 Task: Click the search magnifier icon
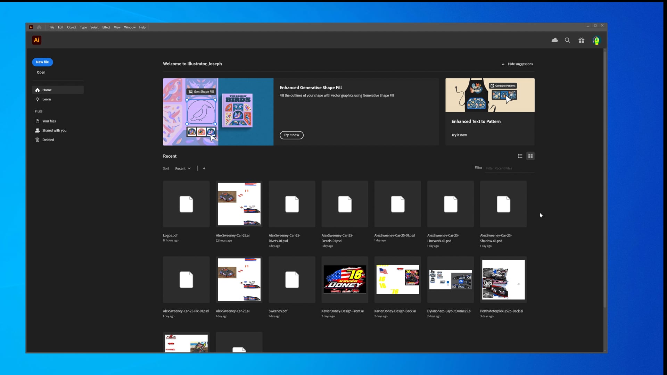567,40
